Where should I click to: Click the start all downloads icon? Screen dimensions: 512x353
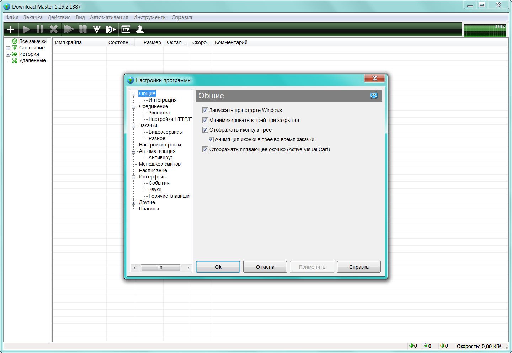pos(69,29)
